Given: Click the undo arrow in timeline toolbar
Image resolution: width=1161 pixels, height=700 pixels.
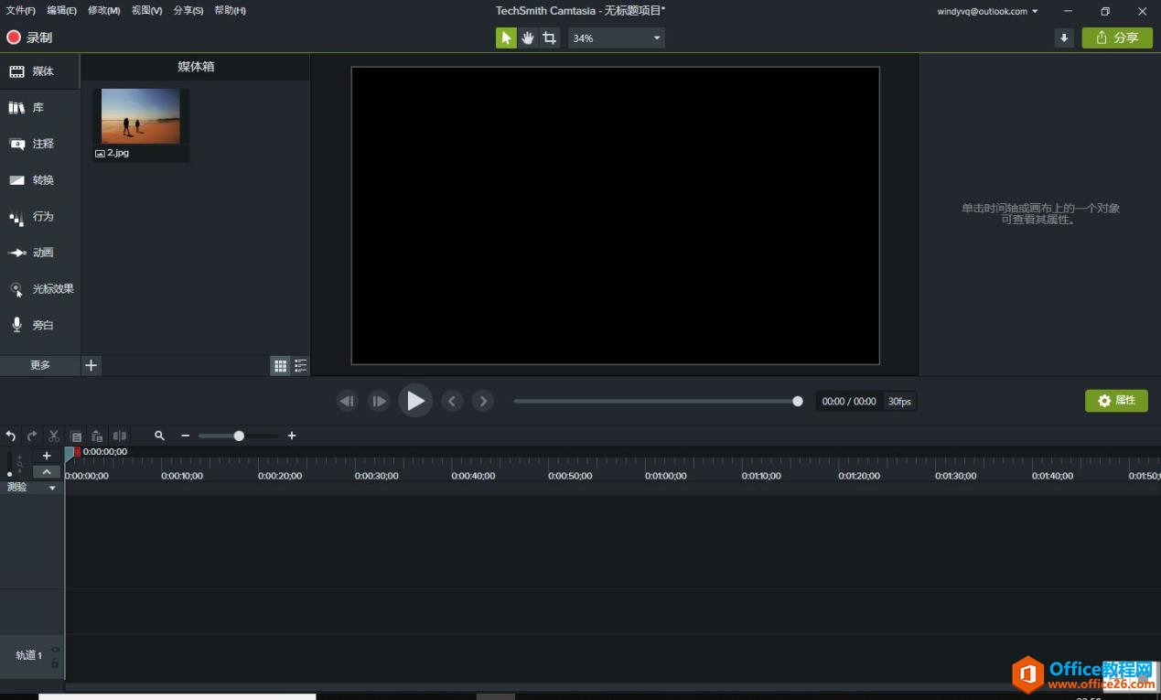Looking at the screenshot, I should (11, 436).
